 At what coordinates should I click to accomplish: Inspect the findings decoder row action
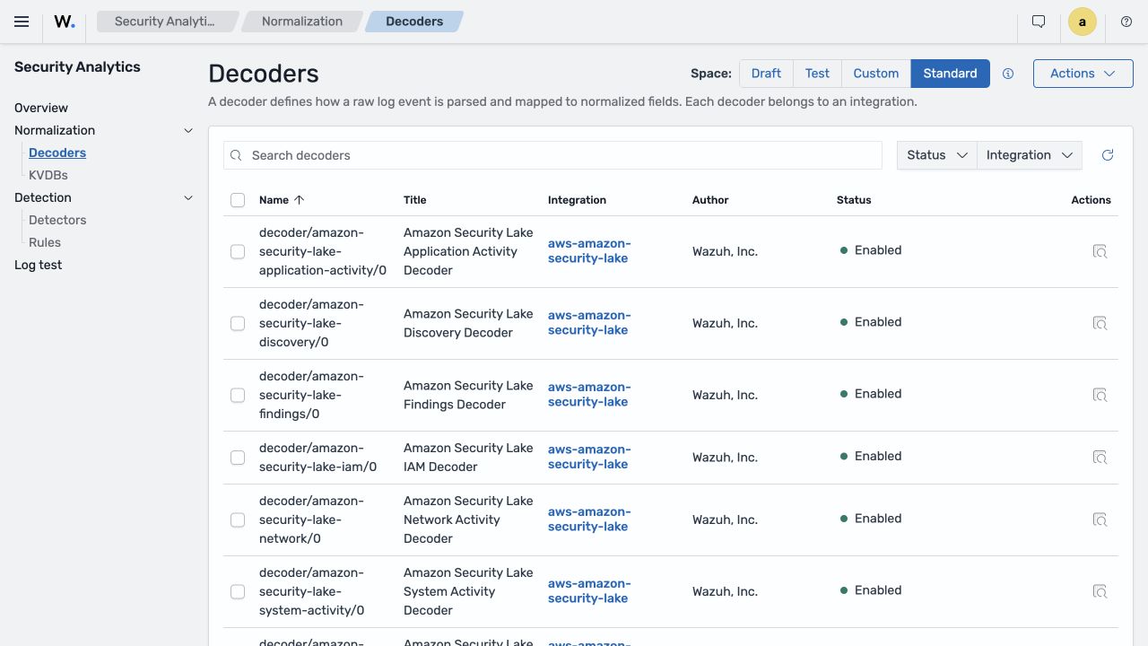tap(1100, 395)
